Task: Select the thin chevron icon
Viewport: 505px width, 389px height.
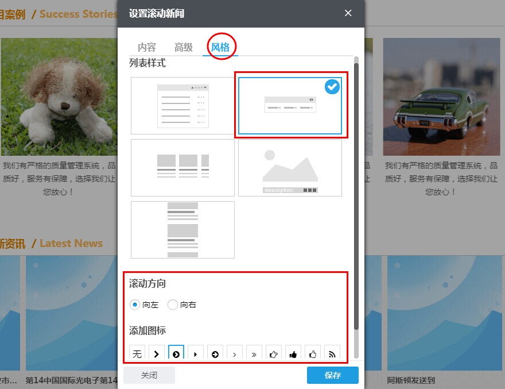Action: click(235, 353)
